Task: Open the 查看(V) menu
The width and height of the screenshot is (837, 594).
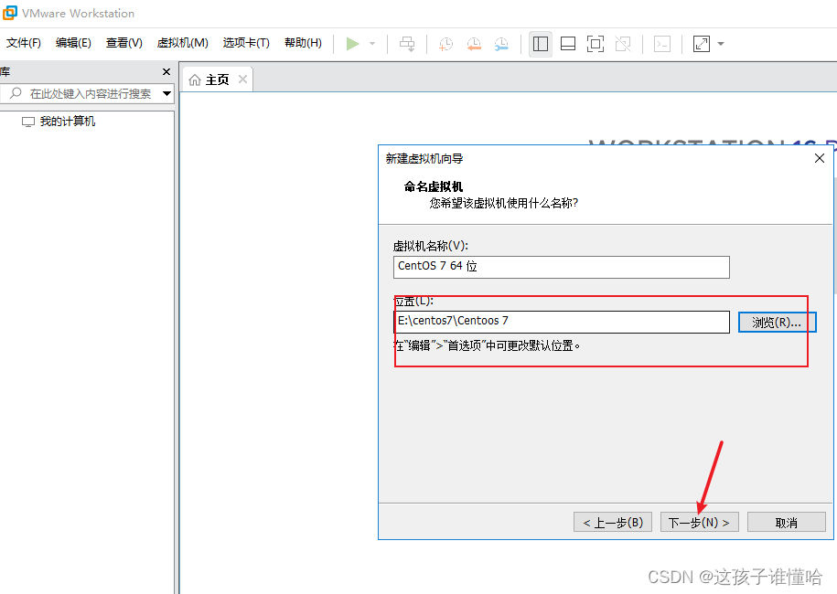Action: pos(123,43)
